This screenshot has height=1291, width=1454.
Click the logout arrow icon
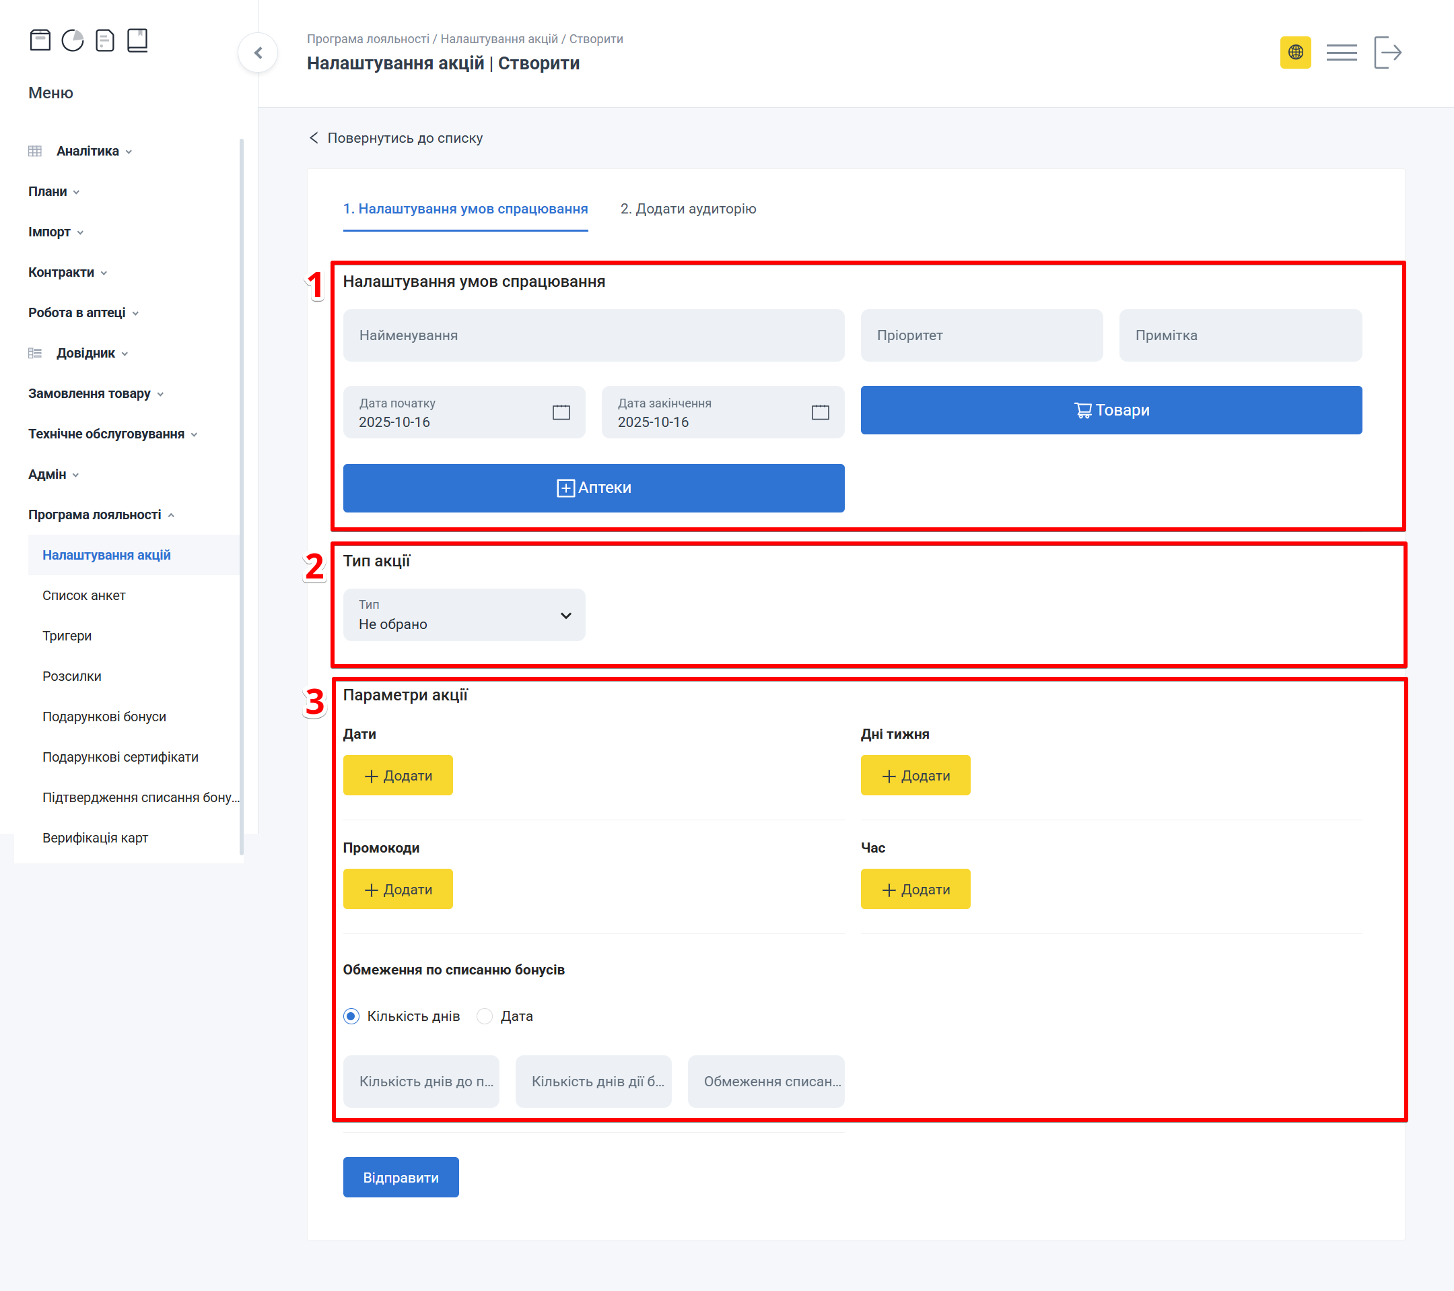1387,53
